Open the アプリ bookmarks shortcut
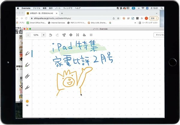The height and width of the screenshot is (125, 180). [x=20, y=23]
